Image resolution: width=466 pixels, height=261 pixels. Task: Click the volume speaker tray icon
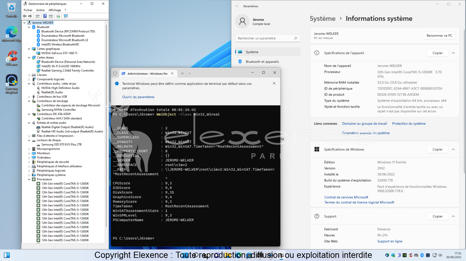(440, 255)
